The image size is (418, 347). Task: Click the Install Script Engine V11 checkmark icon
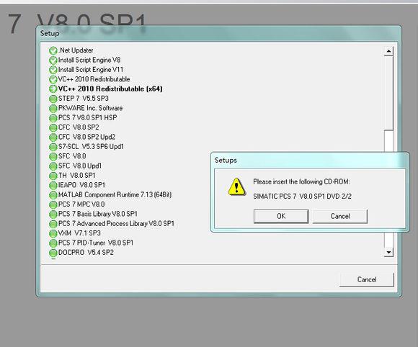(x=53, y=70)
